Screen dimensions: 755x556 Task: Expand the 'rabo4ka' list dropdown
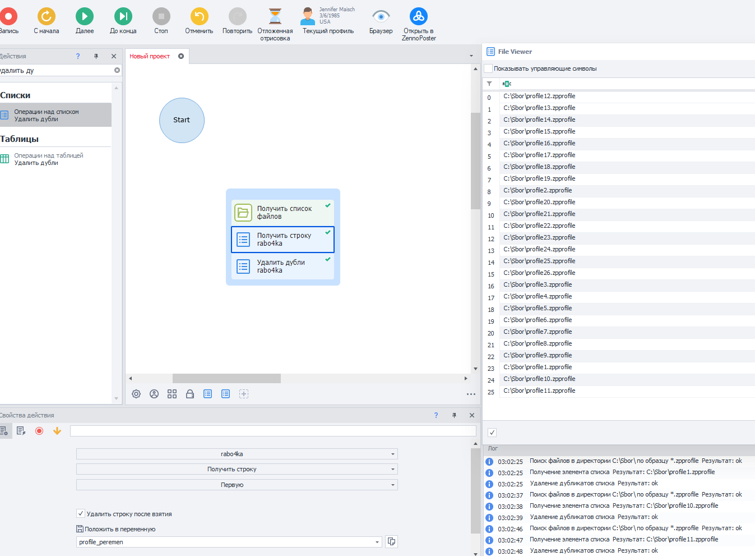pos(392,454)
